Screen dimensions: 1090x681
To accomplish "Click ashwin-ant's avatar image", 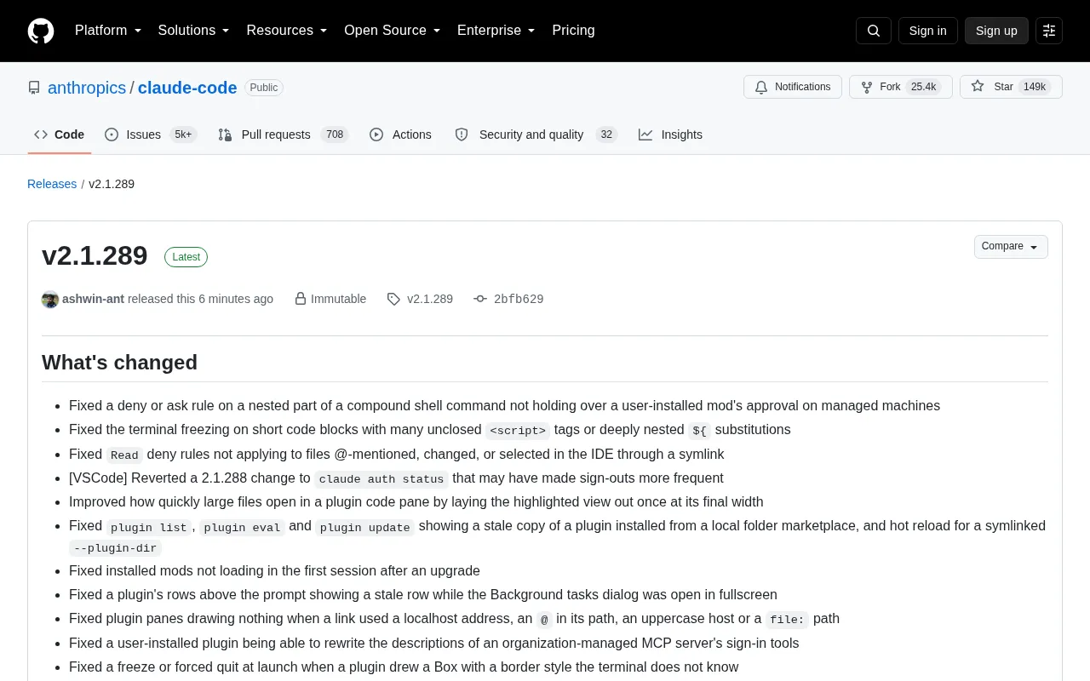I will point(50,299).
